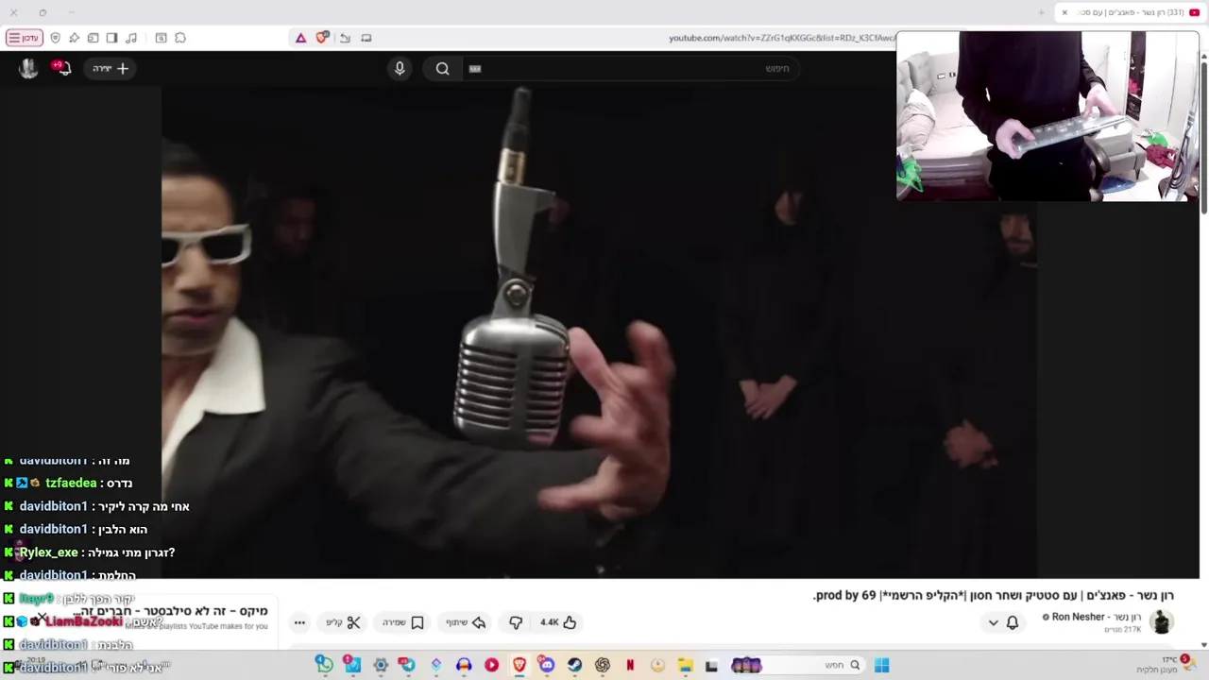Open YouTube notifications bell
This screenshot has width=1209, height=680.
(x=61, y=68)
